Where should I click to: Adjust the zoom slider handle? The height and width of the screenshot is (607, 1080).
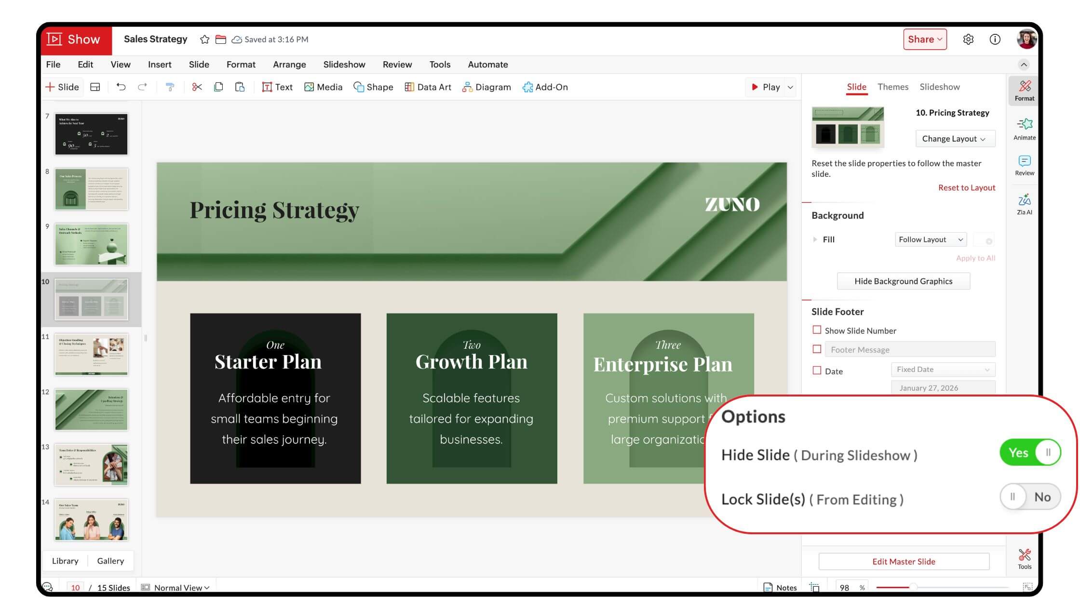pyautogui.click(x=912, y=587)
